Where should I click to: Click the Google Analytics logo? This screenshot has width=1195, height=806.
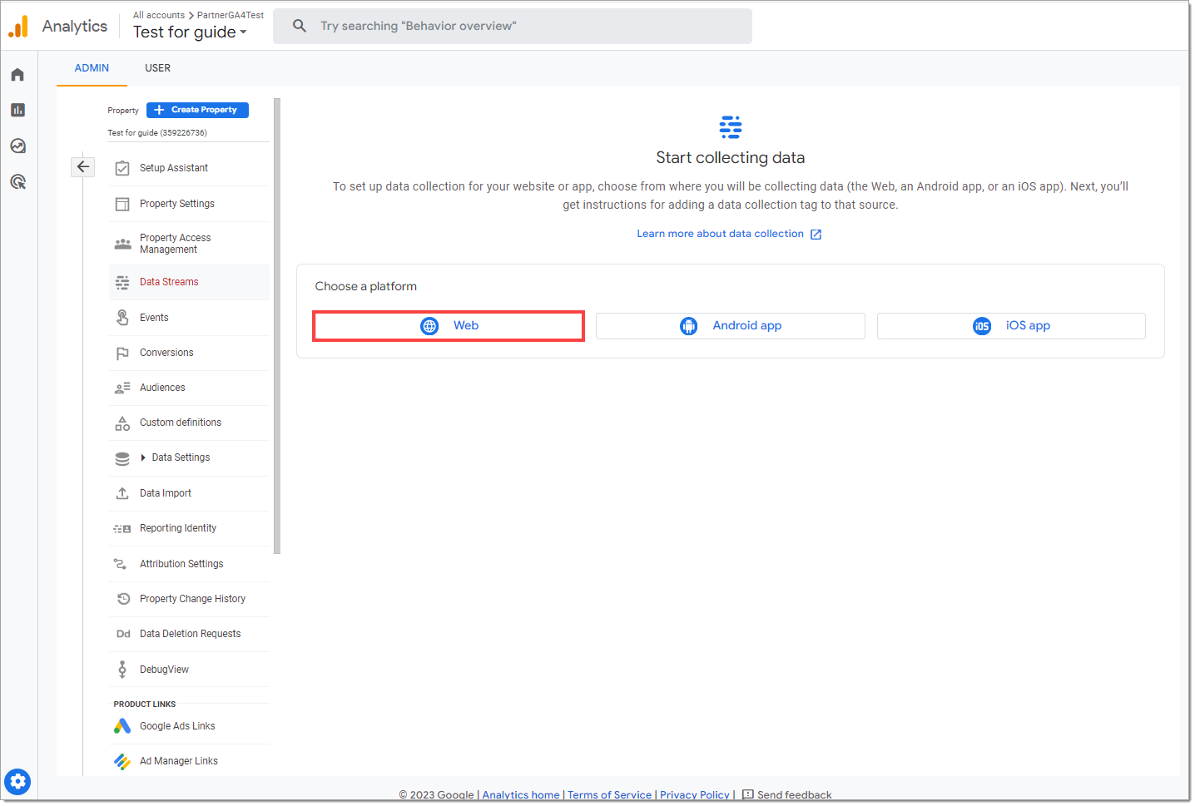pos(18,27)
